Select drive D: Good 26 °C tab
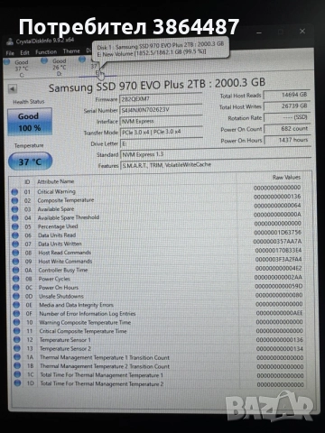Screen dimensions: 325x433 click(x=55, y=67)
